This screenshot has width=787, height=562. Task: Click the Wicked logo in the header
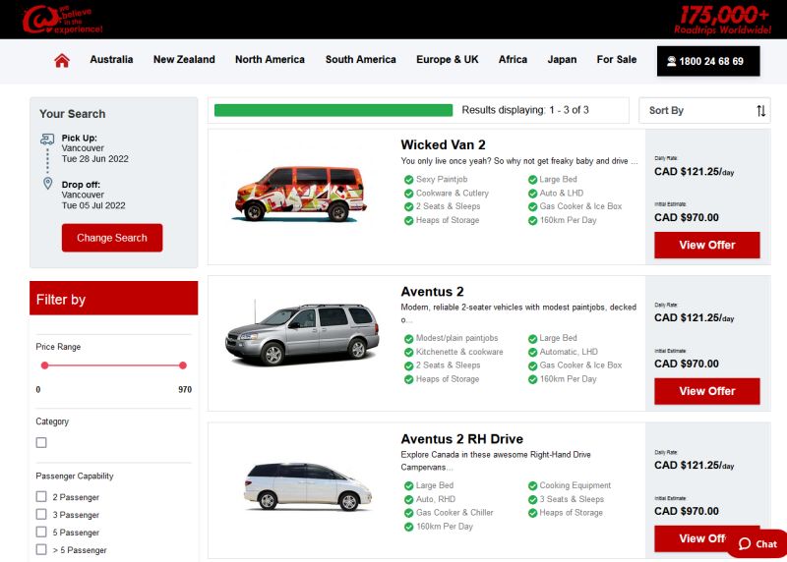(x=63, y=20)
